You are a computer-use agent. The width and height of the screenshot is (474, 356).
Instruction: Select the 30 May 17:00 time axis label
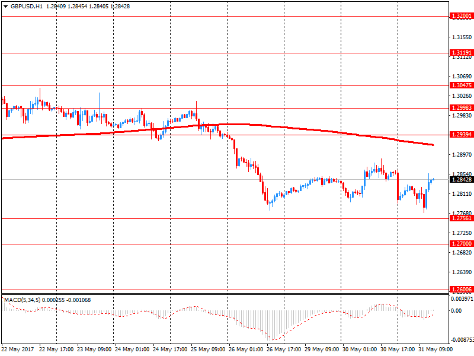(x=398, y=349)
